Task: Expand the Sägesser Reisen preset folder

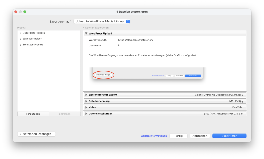Action: tap(20, 39)
